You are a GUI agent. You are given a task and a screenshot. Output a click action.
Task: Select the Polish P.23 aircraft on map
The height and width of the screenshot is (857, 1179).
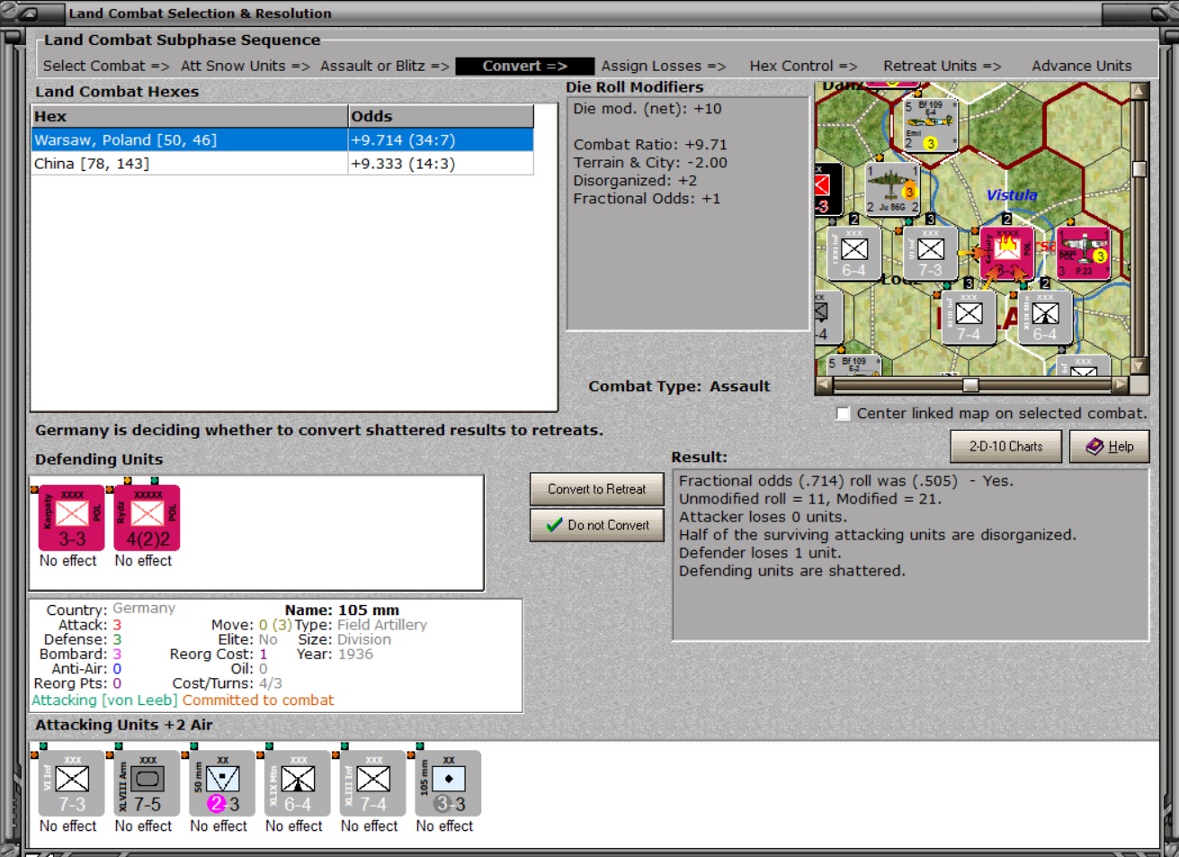tap(1083, 254)
